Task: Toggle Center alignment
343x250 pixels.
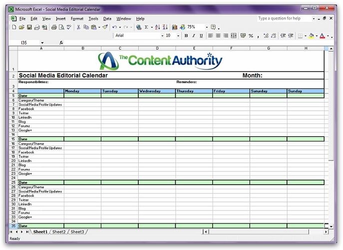Action: pos(218,35)
